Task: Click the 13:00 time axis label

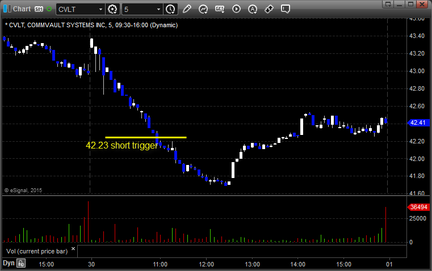Action: click(x=253, y=264)
